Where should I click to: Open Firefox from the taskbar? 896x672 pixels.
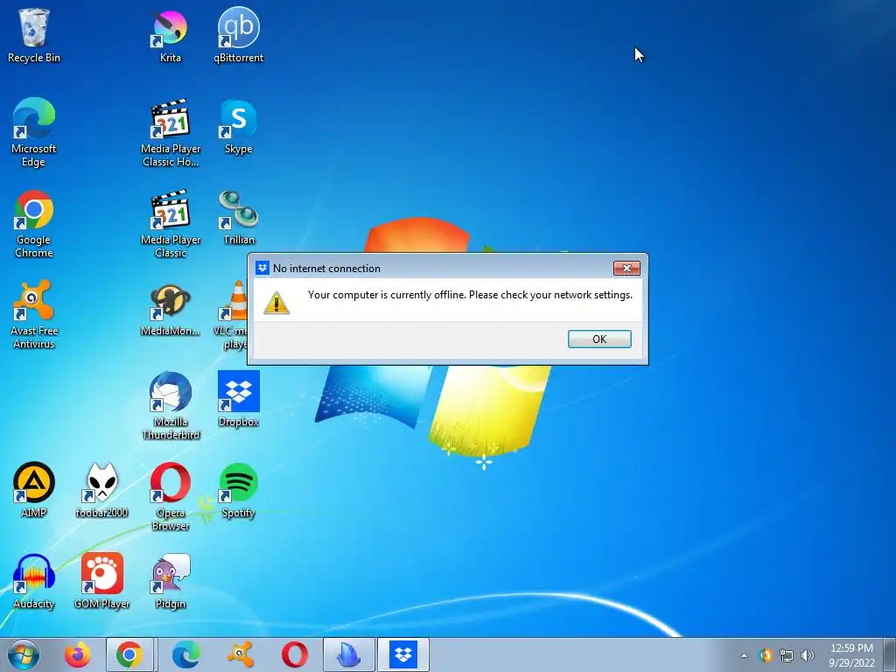[77, 654]
